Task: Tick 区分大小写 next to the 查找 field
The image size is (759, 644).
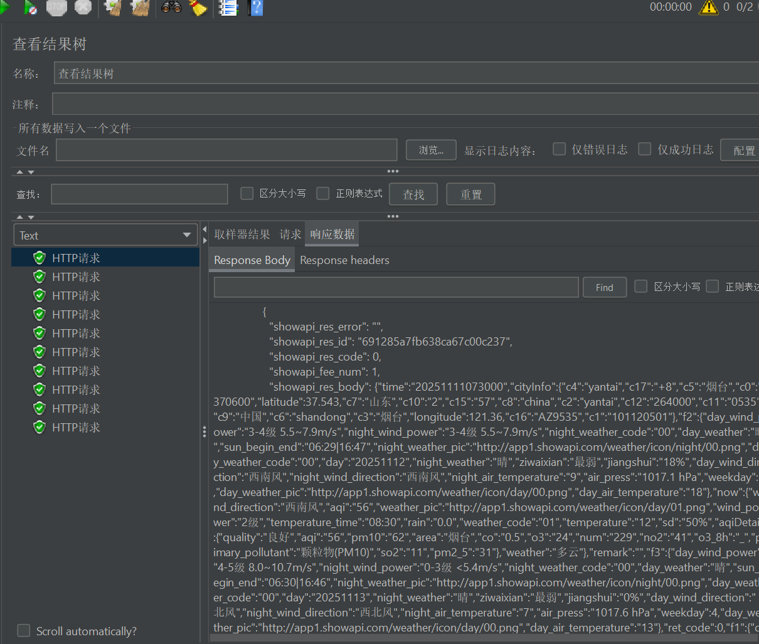Action: click(247, 193)
